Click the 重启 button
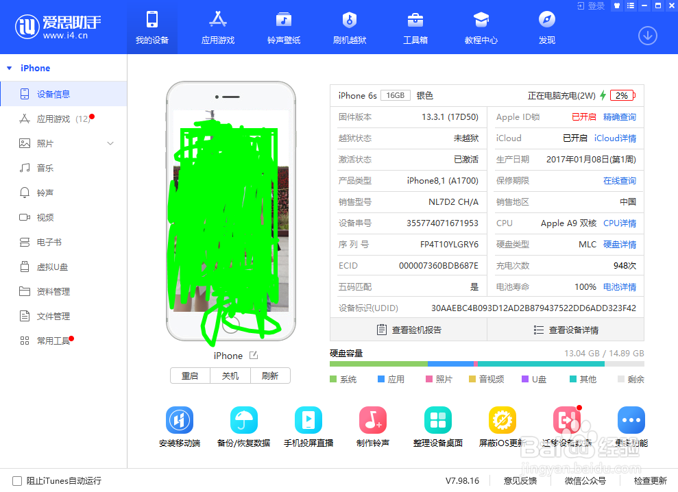Viewport: 678px width, 492px height. click(x=190, y=376)
